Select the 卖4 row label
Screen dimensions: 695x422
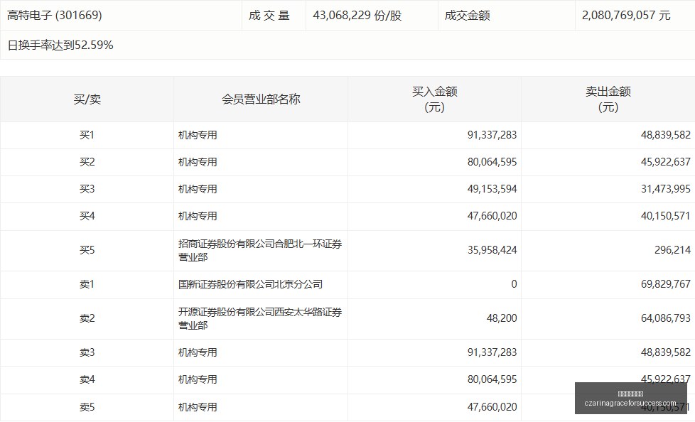tap(87, 379)
